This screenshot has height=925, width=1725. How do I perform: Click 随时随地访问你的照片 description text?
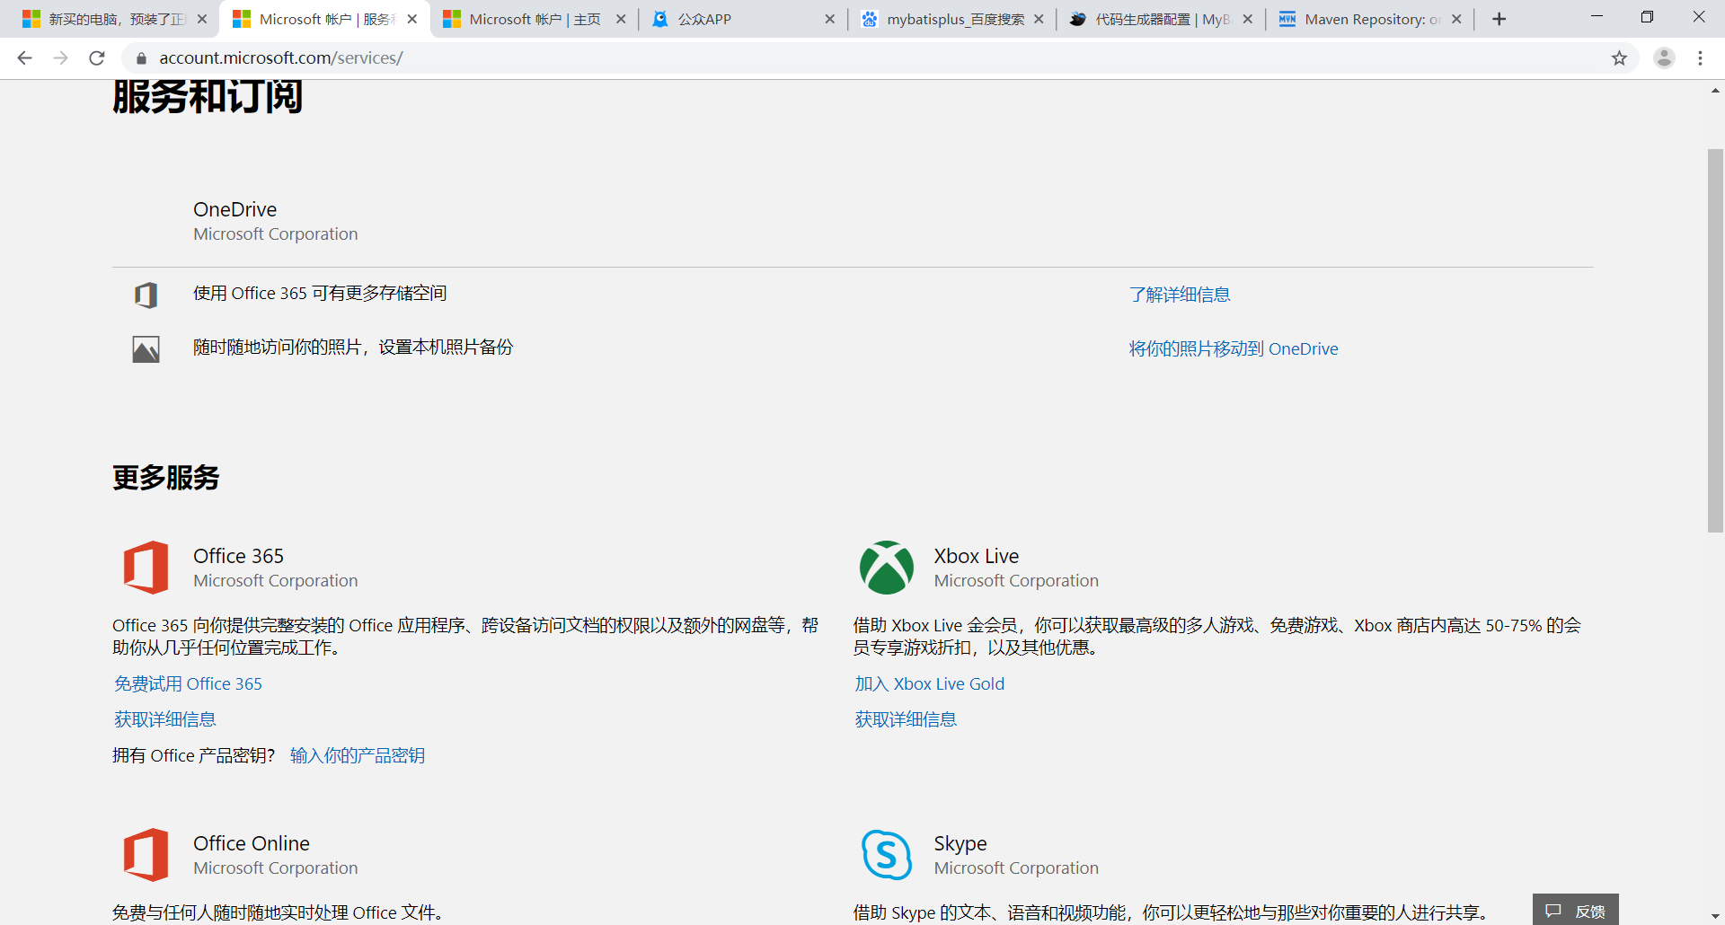[353, 347]
